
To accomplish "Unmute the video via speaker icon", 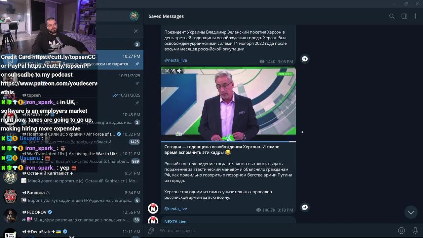I will [179, 71].
